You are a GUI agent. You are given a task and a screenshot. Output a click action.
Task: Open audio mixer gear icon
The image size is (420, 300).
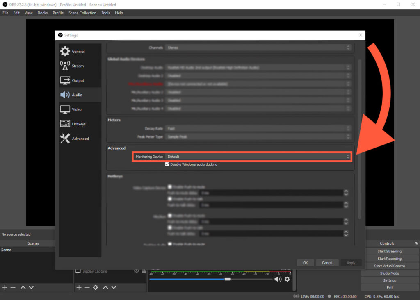pyautogui.click(x=287, y=279)
